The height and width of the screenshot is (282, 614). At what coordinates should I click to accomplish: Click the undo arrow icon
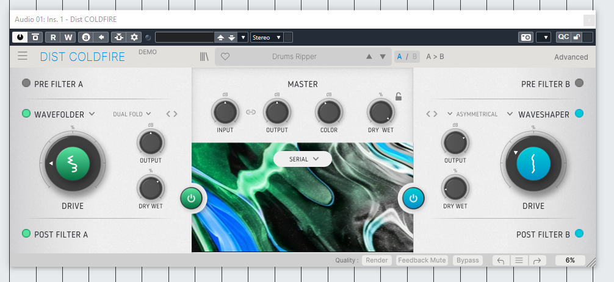pyautogui.click(x=501, y=261)
